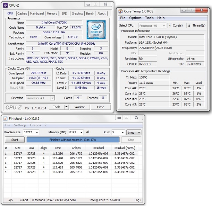Switch to the Bench tab
Screen dimensions: 212x206
pos(90,14)
